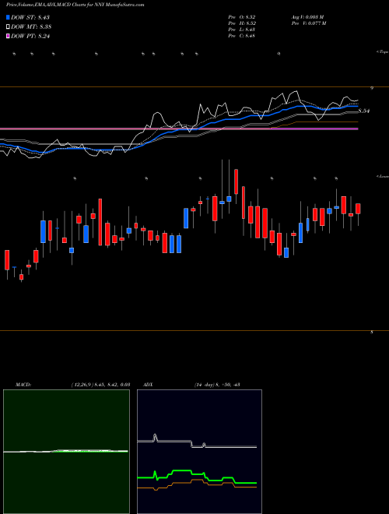Select the Pre L value text
Image resolution: width=389 pixels, height=514 pixels.
242,30
